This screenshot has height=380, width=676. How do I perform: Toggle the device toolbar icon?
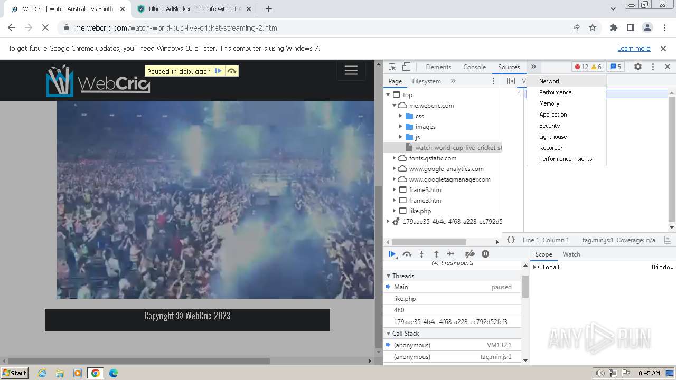[406, 67]
